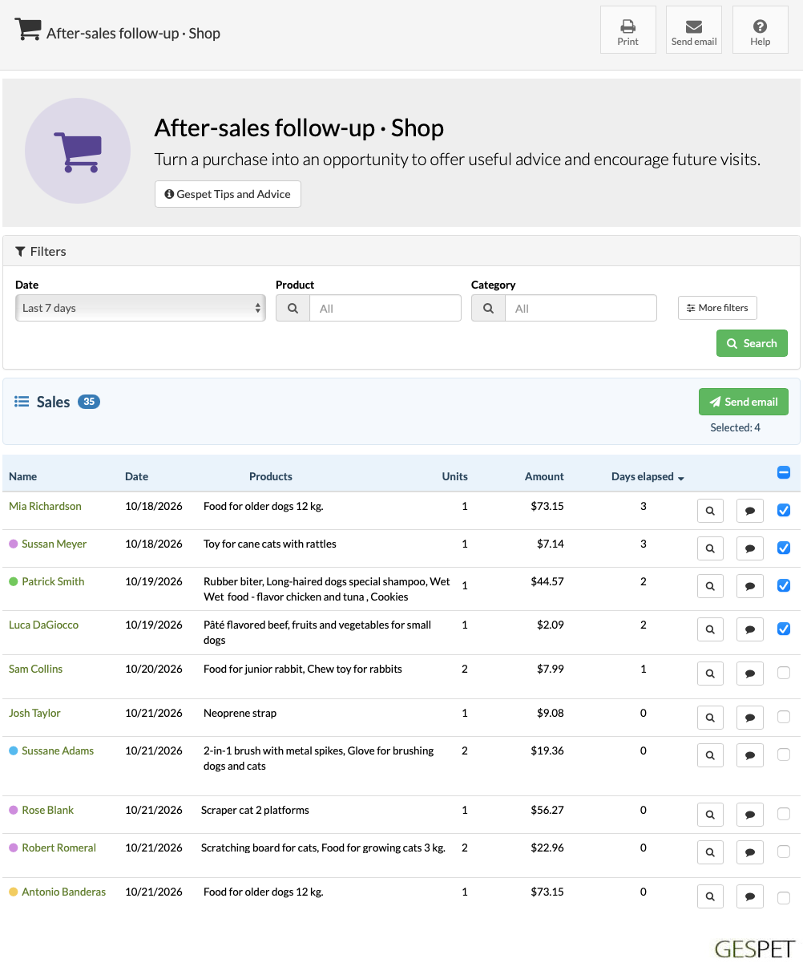Collapse the Filters panel header
This screenshot has width=803, height=975.
click(x=401, y=251)
